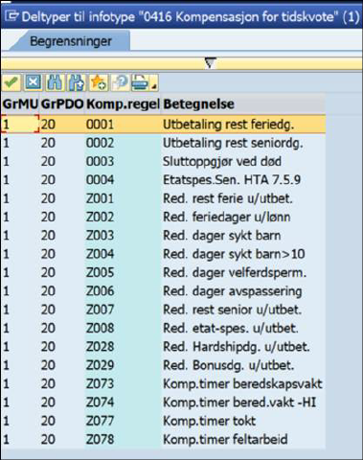
Task: Click Find Next binoculars-plus icon
Action: [77, 82]
